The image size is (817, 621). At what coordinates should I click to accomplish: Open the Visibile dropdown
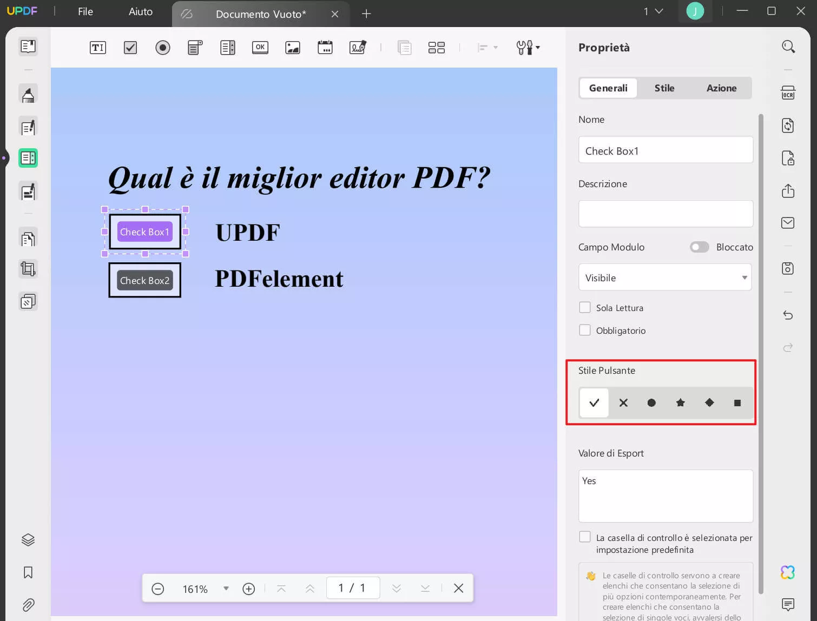(665, 278)
